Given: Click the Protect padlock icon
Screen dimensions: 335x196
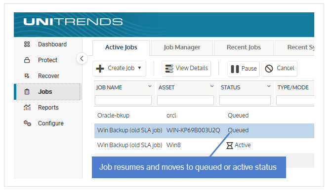Looking at the screenshot, I should pyautogui.click(x=27, y=60).
